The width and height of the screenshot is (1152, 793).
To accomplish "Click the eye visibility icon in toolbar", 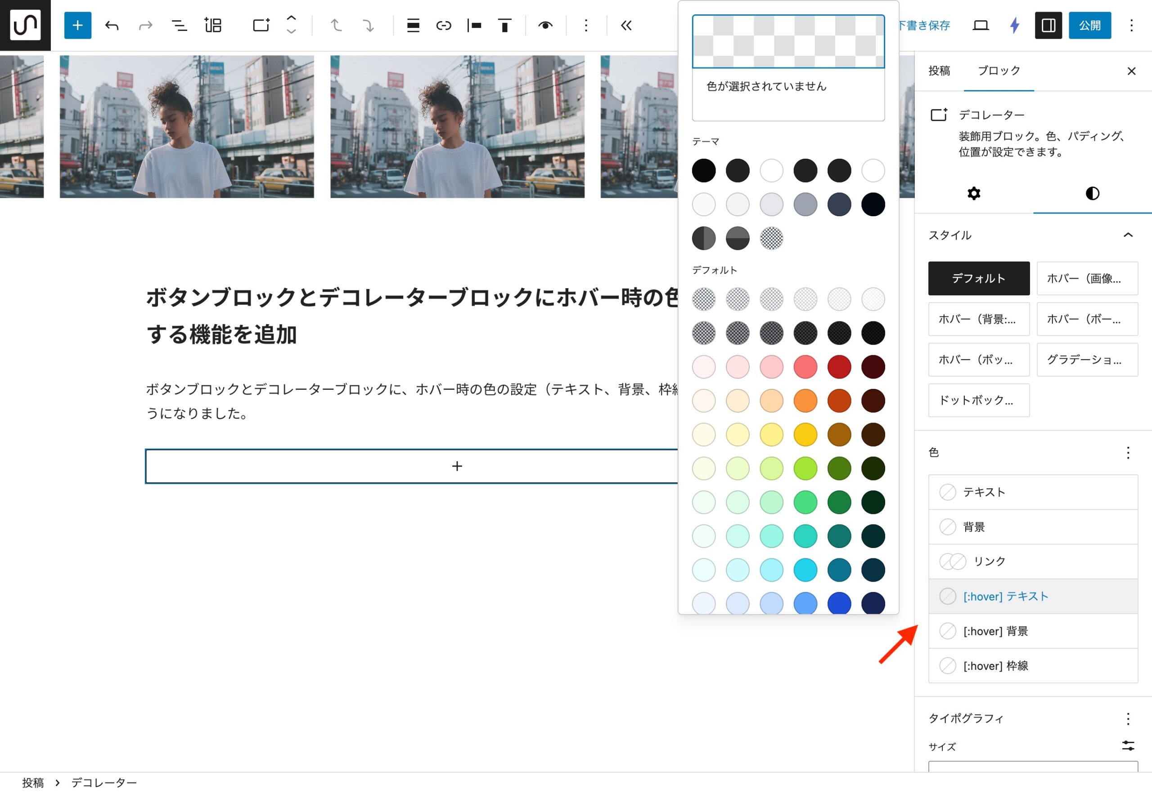I will (546, 25).
